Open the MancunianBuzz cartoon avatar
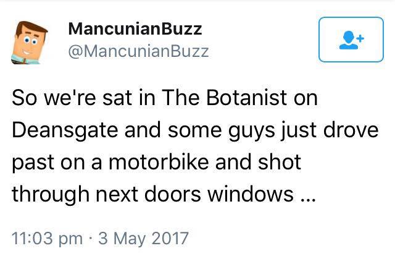Viewport: 395px width, 264px height. click(x=30, y=43)
